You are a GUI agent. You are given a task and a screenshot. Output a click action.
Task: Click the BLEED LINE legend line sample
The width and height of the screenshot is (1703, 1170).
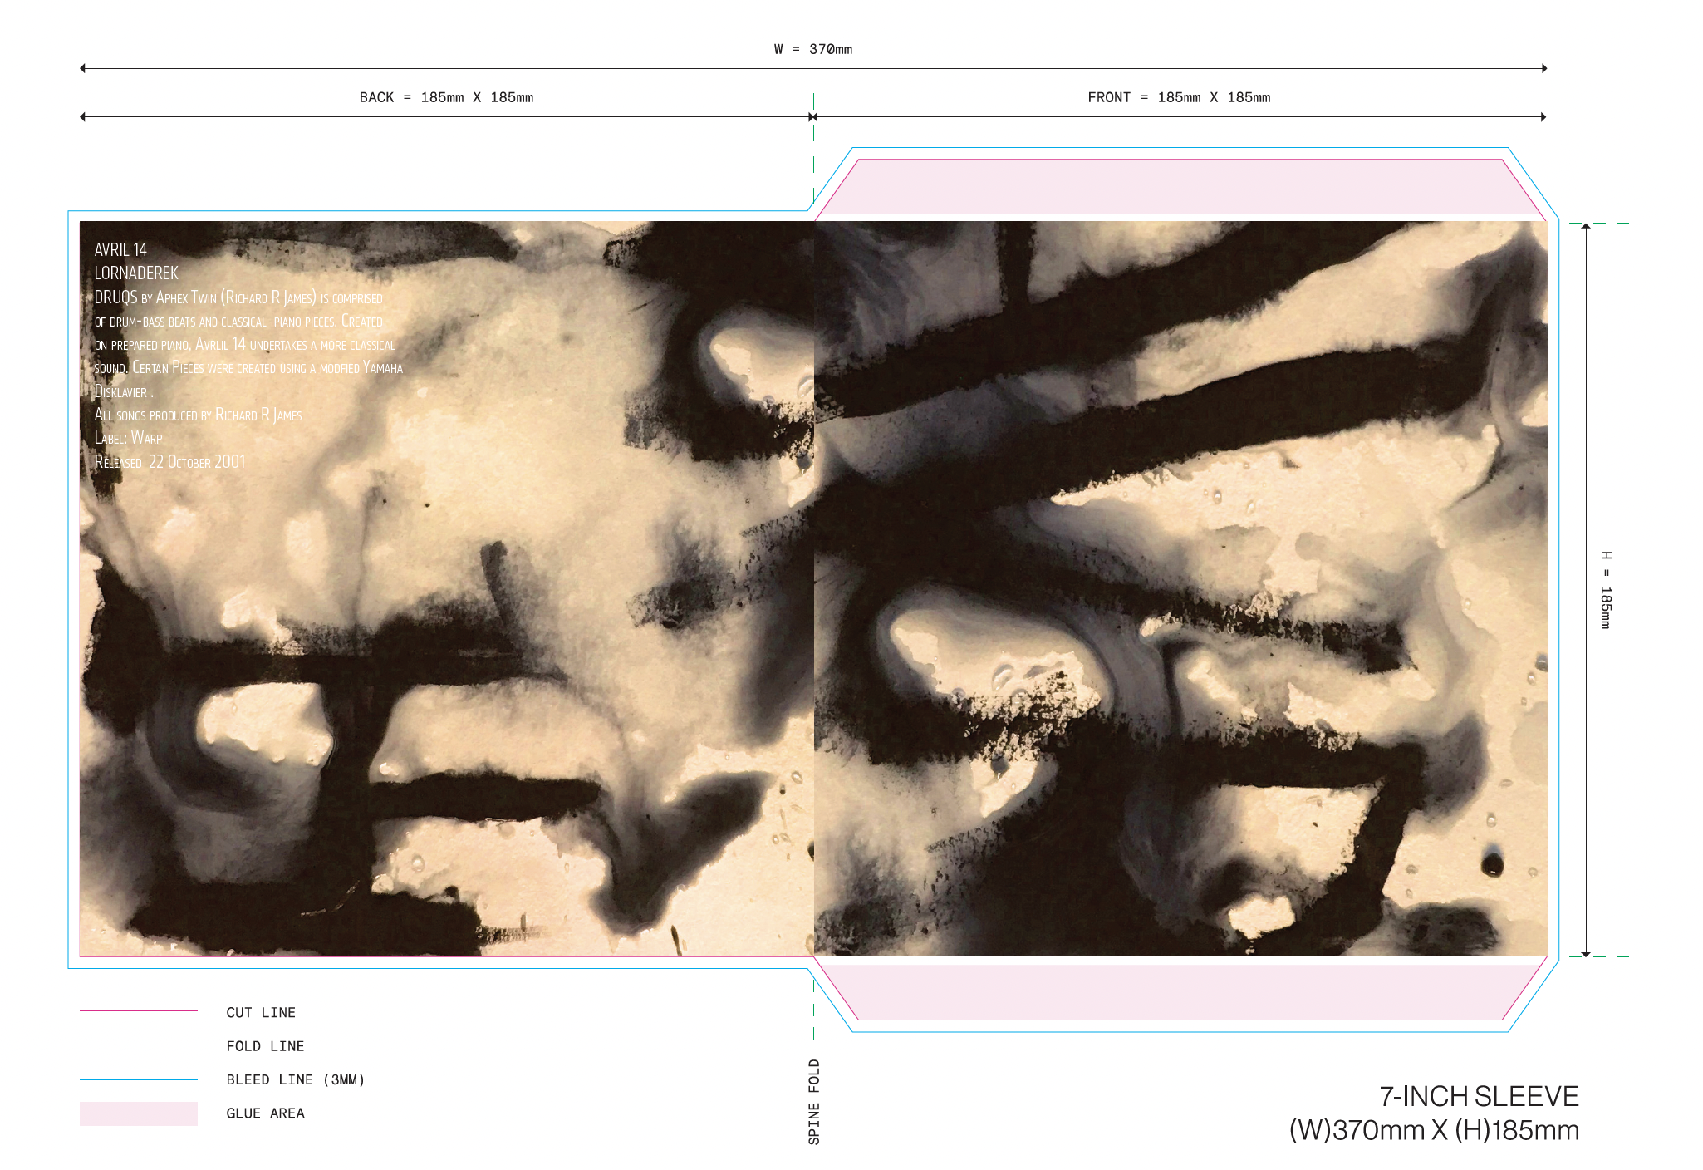coord(138,1079)
